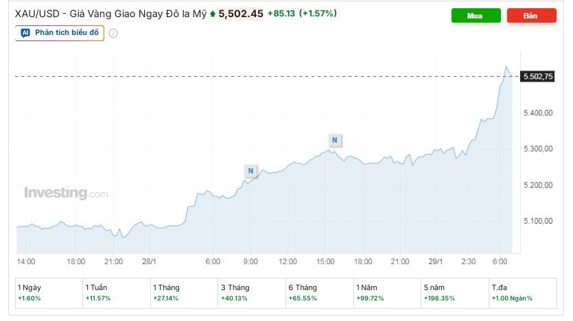Show the T.đa maximum timeframe
This screenshot has width=573, height=321.
[522, 292]
